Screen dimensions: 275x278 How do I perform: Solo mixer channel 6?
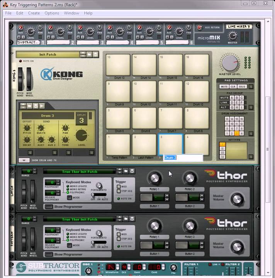172,37
